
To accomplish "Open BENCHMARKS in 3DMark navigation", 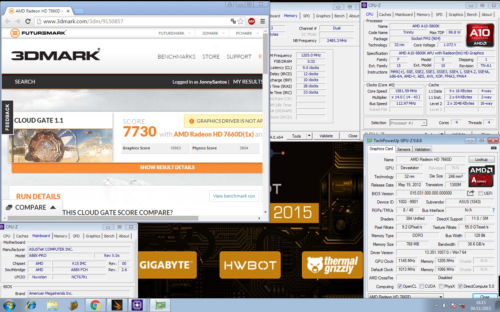I will [176, 57].
